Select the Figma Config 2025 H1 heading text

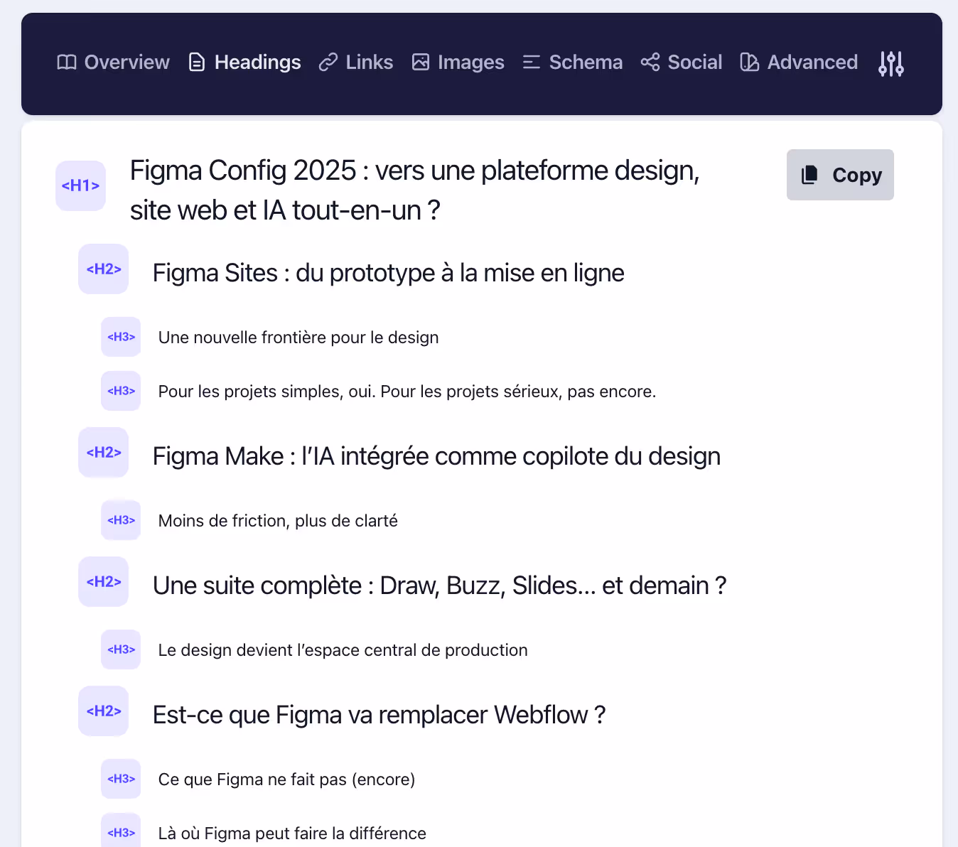(x=415, y=190)
